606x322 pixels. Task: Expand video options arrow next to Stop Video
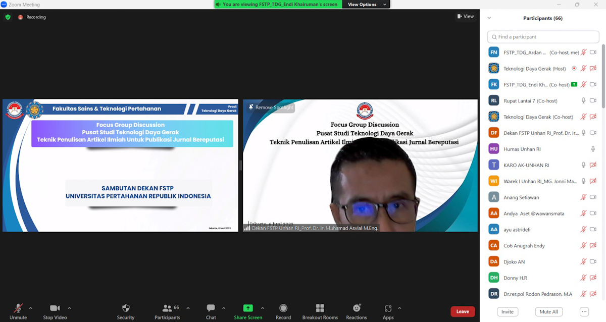(x=69, y=308)
